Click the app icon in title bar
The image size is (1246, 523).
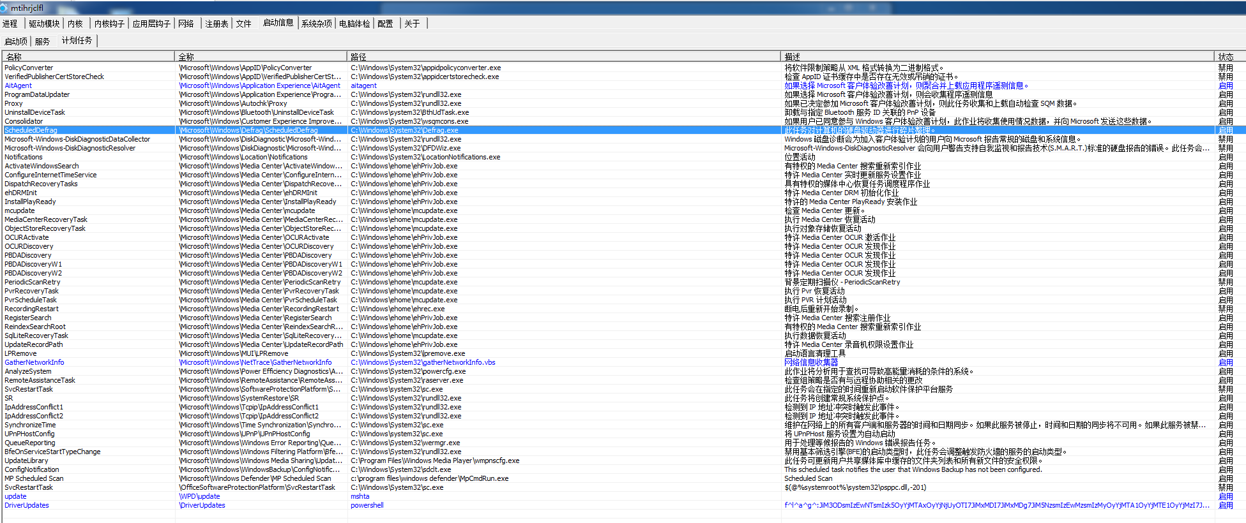4,8
